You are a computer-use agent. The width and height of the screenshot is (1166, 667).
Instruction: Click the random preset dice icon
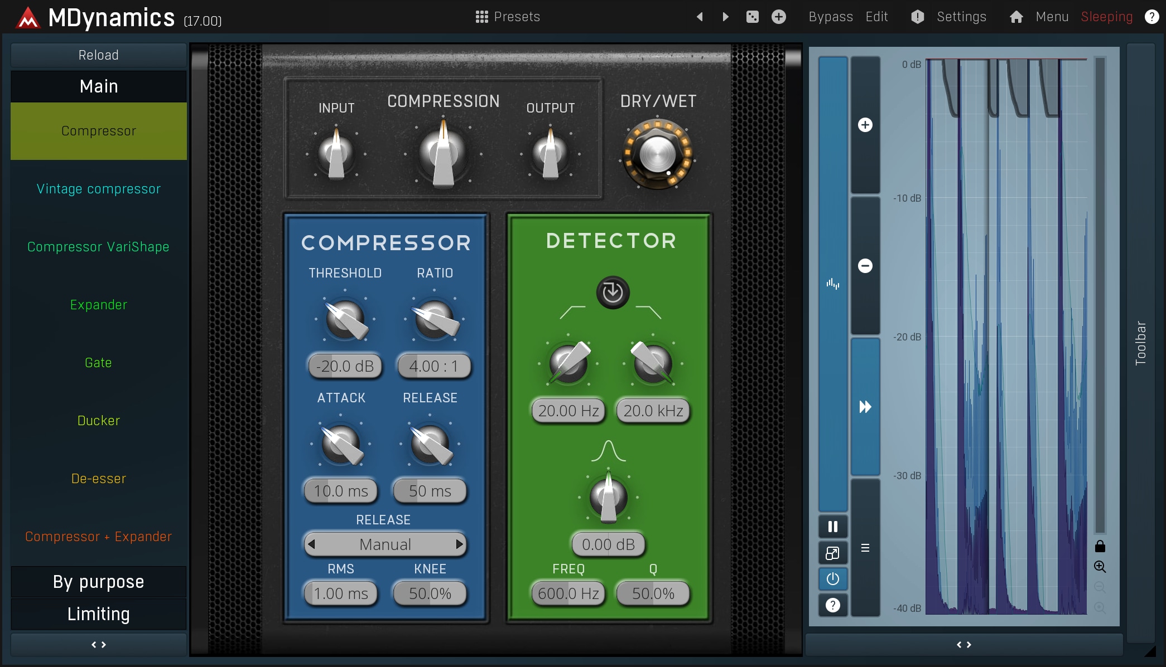752,17
